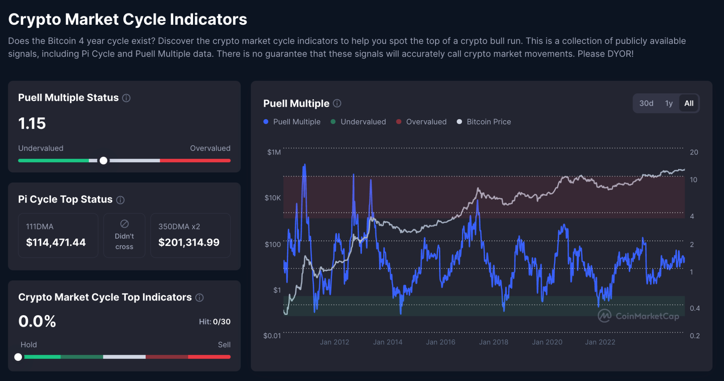Toggle Puell Multiple series in legend
The width and height of the screenshot is (724, 381).
292,122
